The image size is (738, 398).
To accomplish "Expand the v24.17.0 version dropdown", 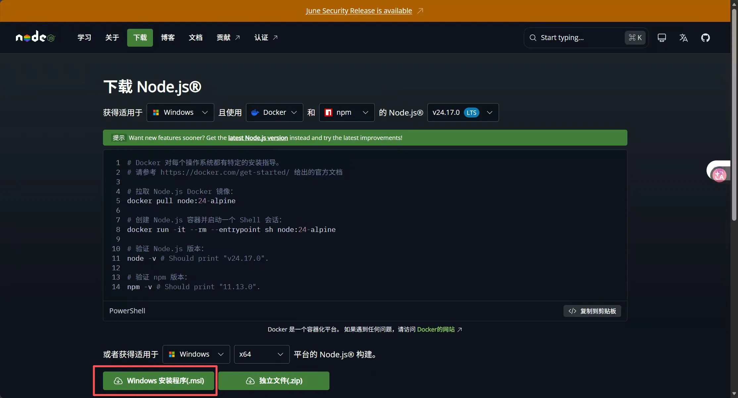I will click(x=463, y=112).
